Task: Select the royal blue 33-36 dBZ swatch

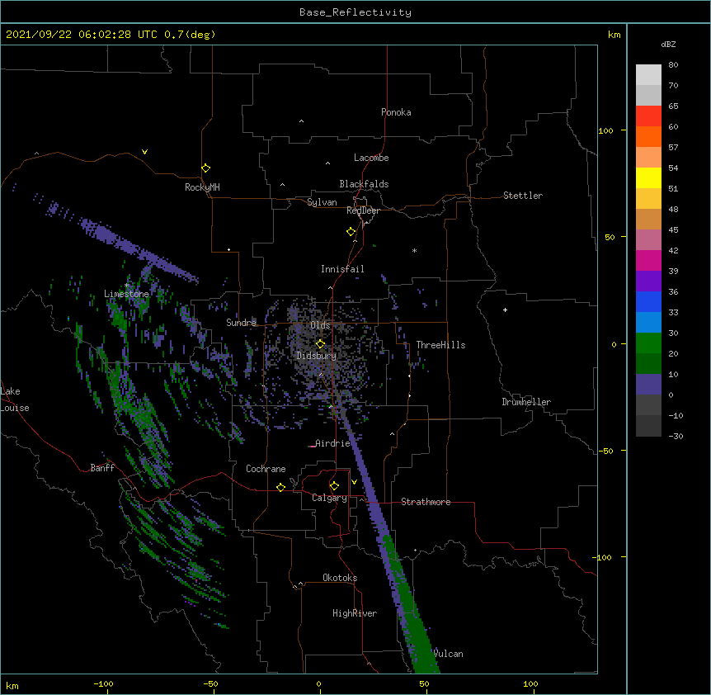Action: (648, 301)
